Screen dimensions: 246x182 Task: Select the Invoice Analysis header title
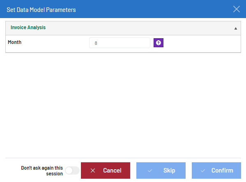coord(28,28)
